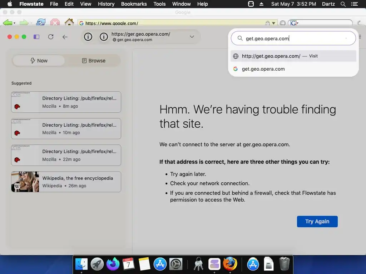Expand the address bar dropdown chevron
This screenshot has width=366, height=274.
[192, 37]
